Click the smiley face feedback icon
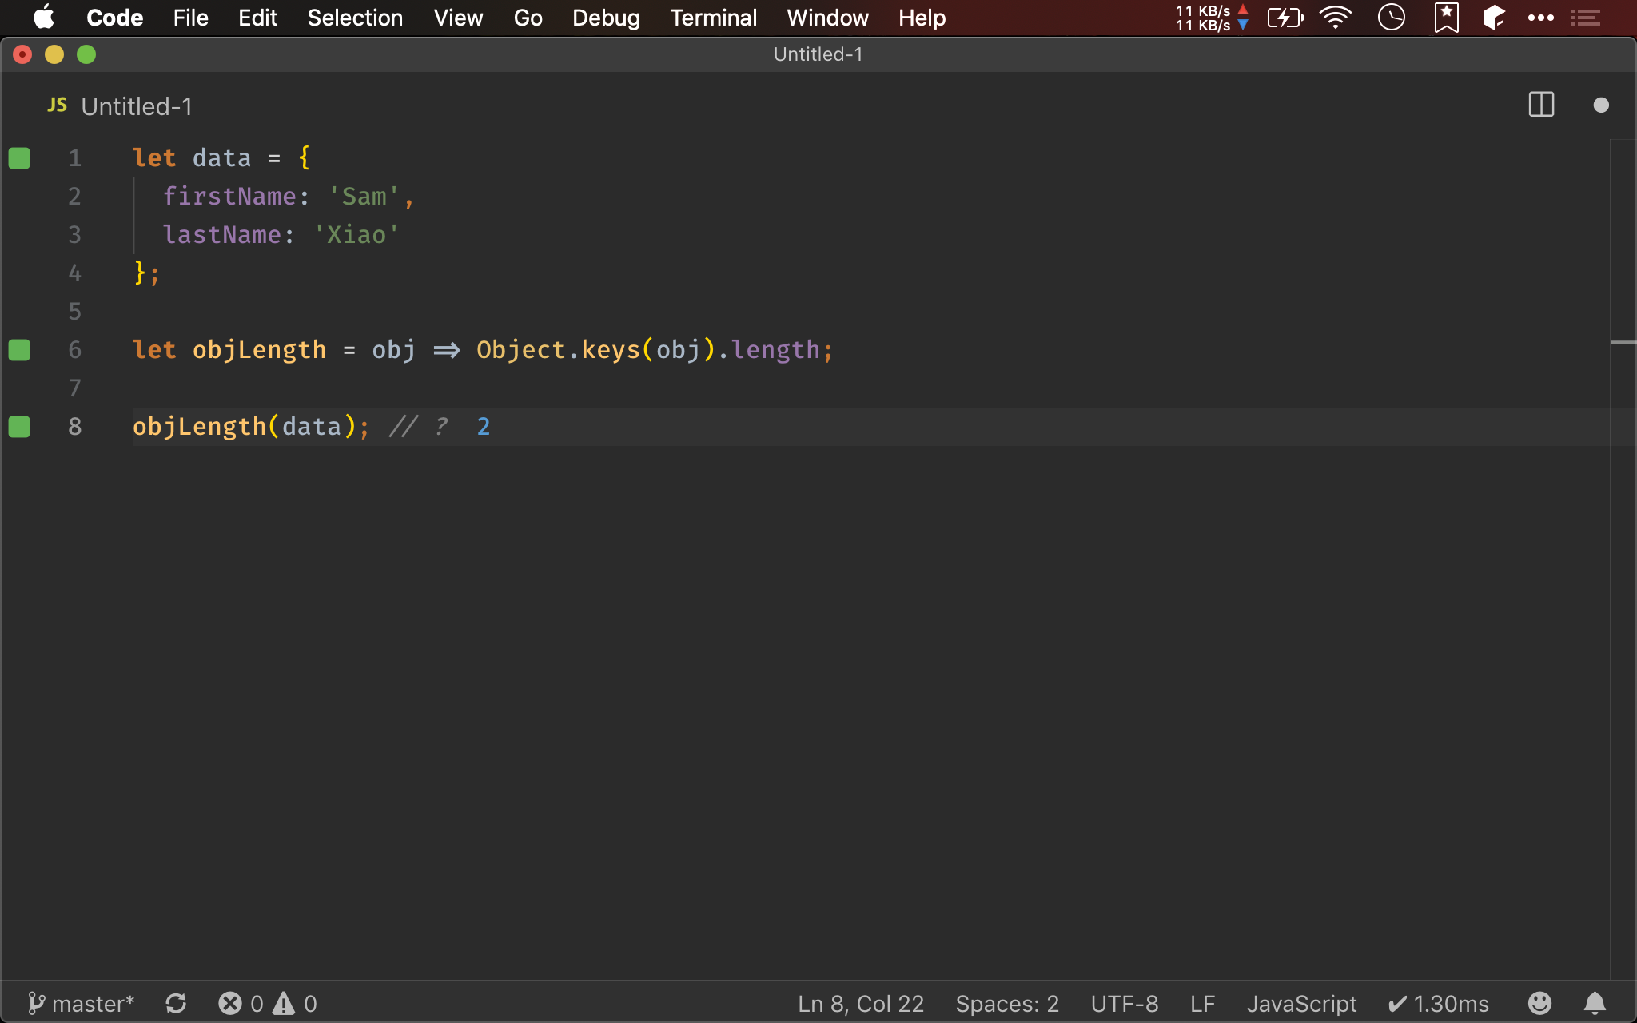The image size is (1637, 1023). point(1544,1003)
